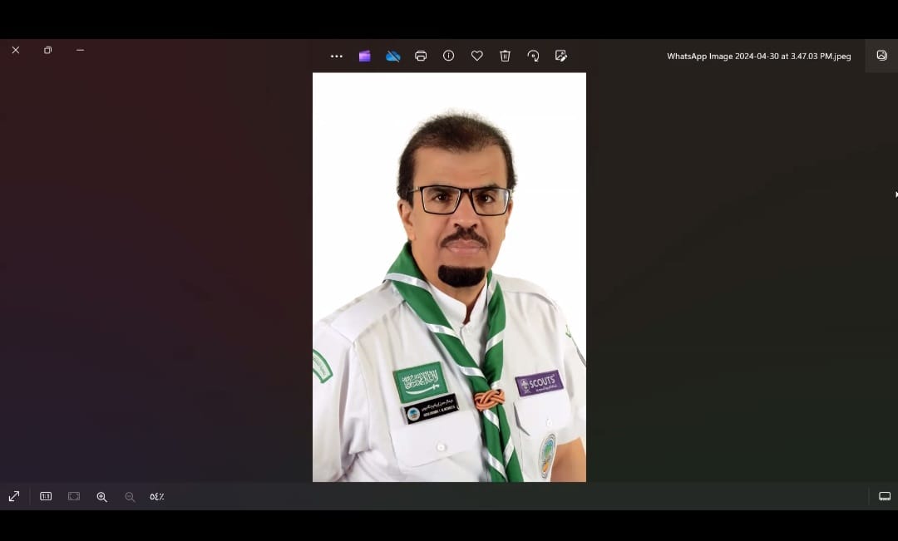Show file info with the info icon
898x541 pixels.
449,56
